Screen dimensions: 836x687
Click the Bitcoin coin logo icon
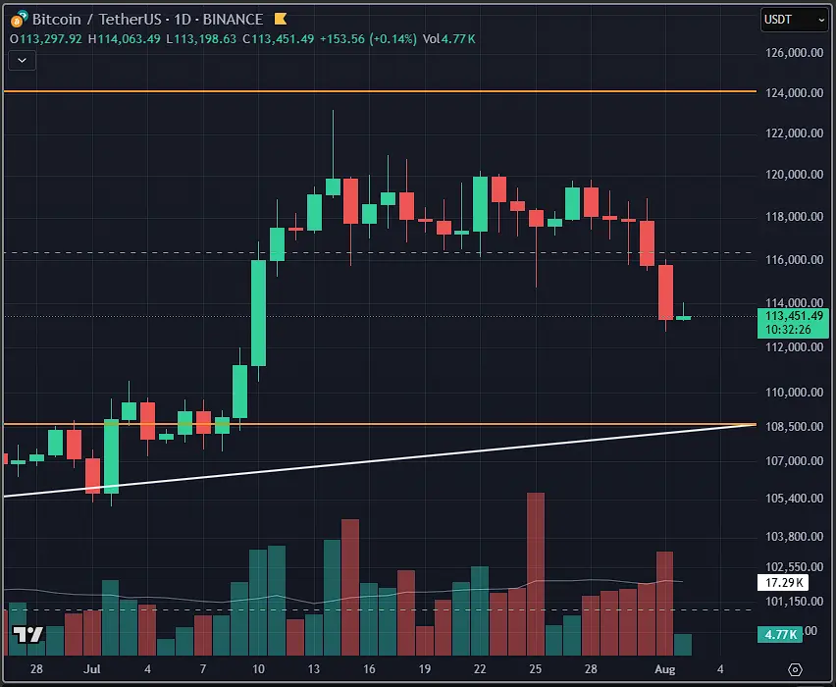pos(20,19)
